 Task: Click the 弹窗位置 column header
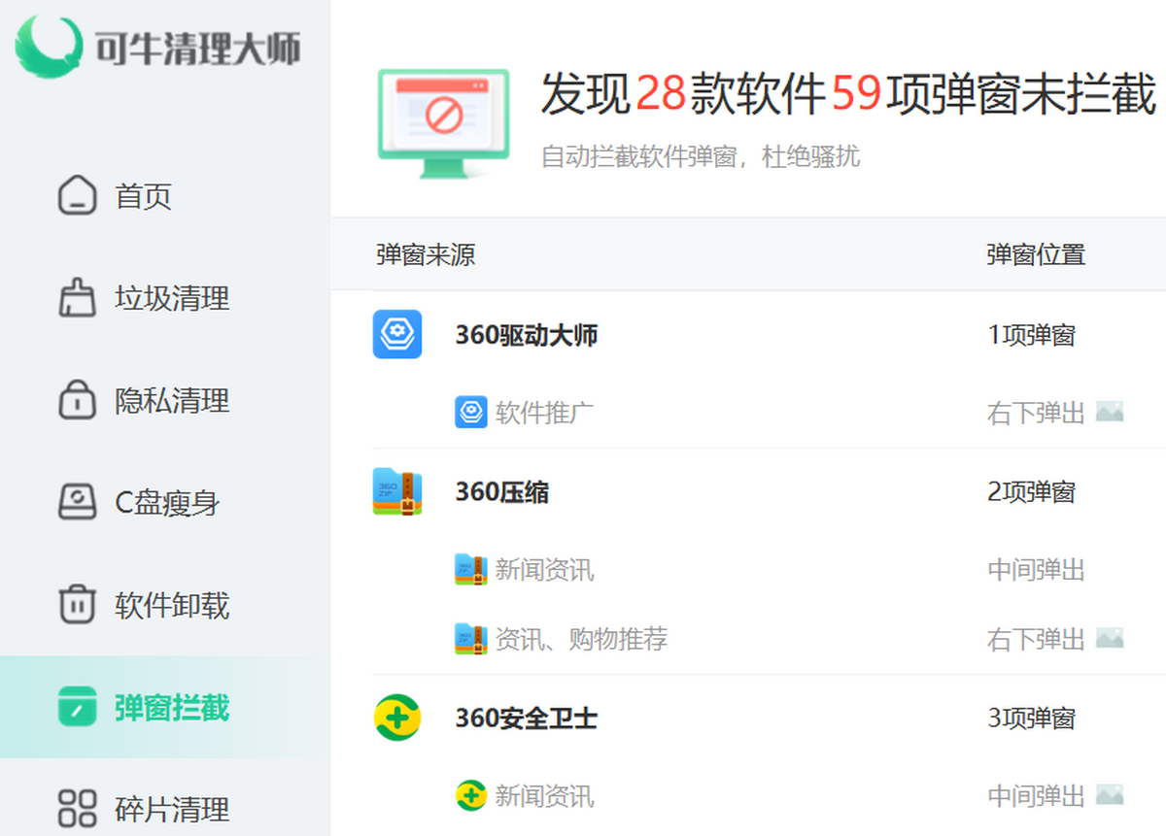click(1036, 255)
